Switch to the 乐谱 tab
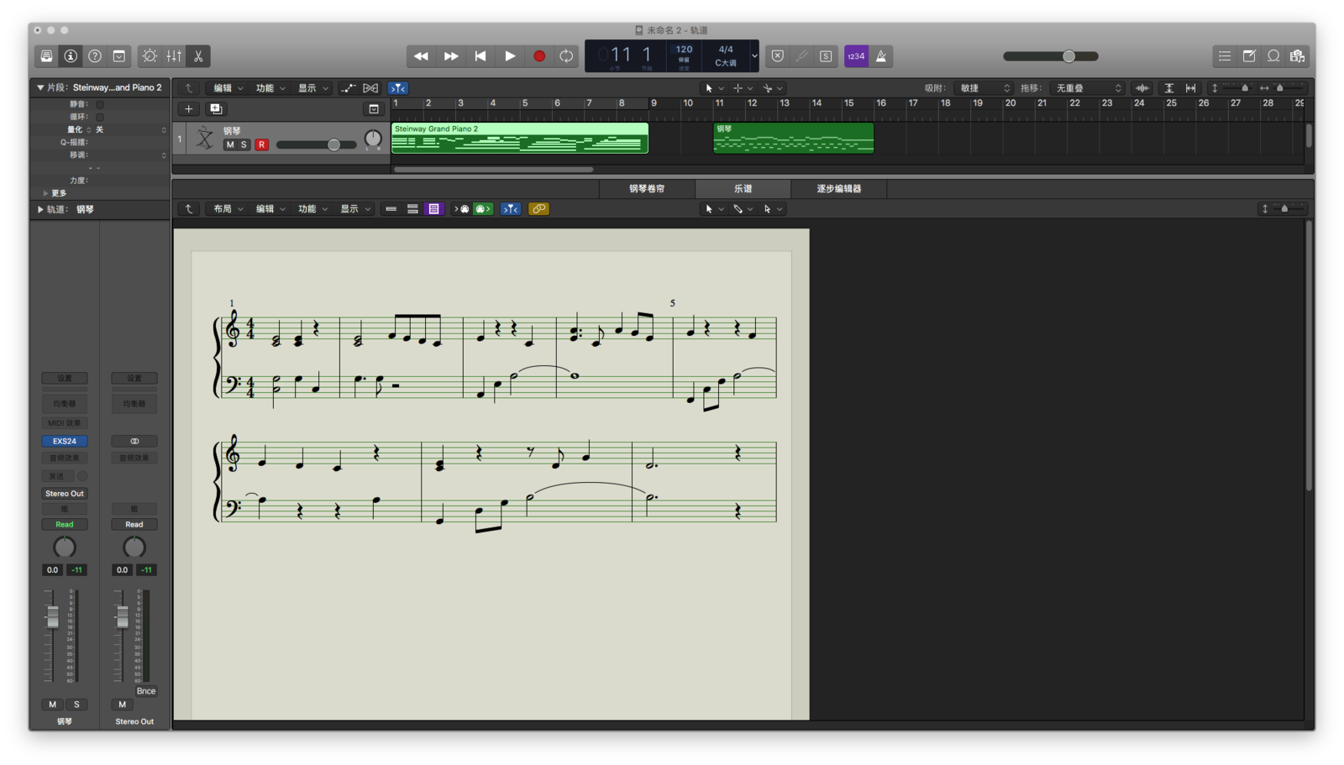 click(743, 189)
